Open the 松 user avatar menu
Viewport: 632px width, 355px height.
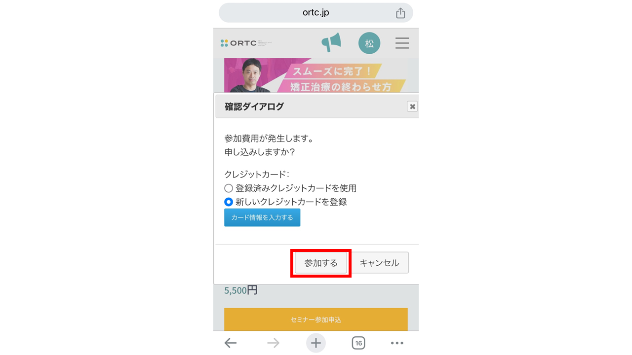(369, 43)
